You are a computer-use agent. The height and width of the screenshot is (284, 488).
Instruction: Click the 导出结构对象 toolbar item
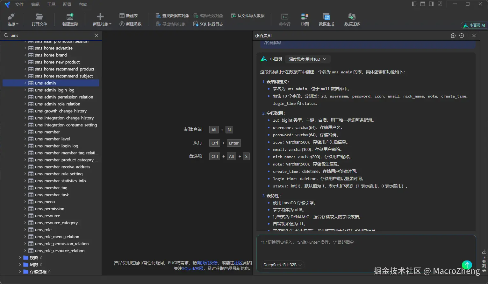(x=170, y=24)
